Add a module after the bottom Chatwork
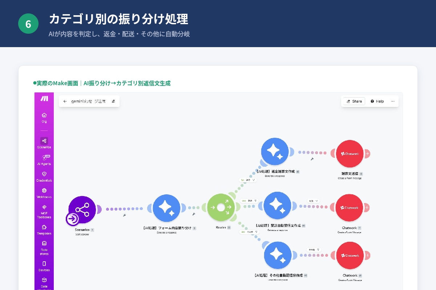Image resolution: width=436 pixels, height=290 pixels. (367, 256)
